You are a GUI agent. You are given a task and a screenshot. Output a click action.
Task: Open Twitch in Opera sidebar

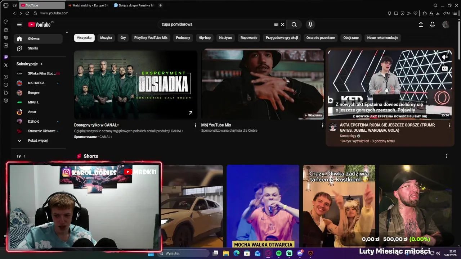pyautogui.click(x=6, y=57)
